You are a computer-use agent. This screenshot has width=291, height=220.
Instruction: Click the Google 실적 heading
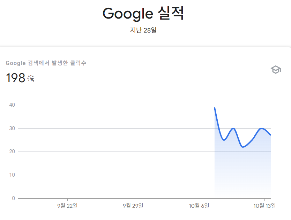coord(143,13)
